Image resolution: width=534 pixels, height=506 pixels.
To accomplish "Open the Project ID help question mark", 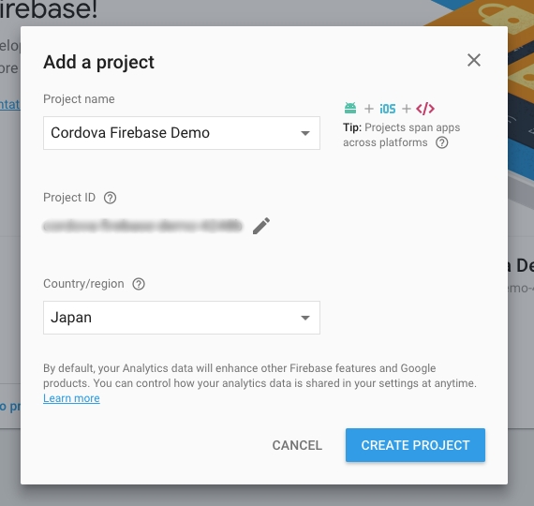I will (x=110, y=198).
